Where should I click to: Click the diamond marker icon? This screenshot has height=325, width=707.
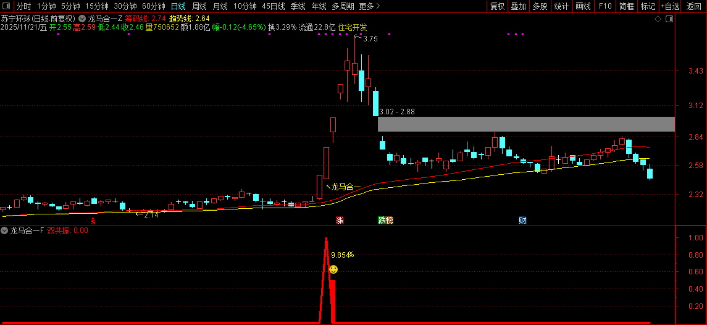[658, 19]
